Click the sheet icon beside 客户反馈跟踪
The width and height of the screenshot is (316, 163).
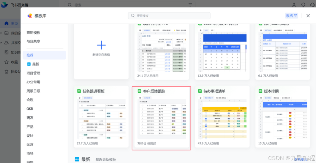coord(140,91)
